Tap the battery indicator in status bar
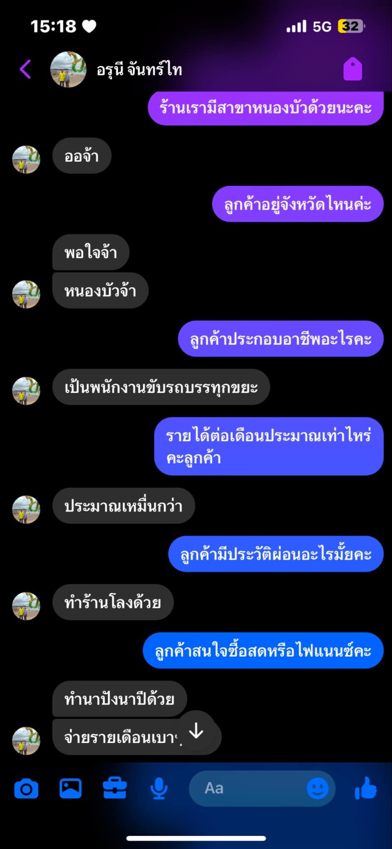This screenshot has width=392, height=849. [351, 26]
